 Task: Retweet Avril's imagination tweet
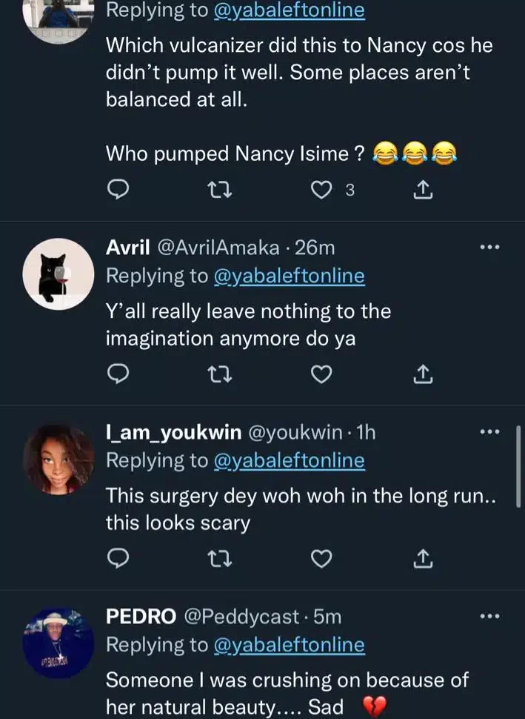coord(220,376)
